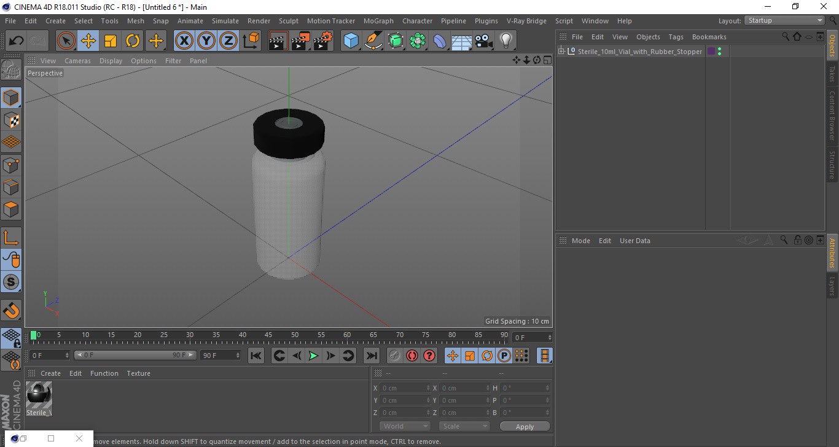Select the Move tool in top toolbar
Viewport: 839px width, 447px height.
click(88, 41)
